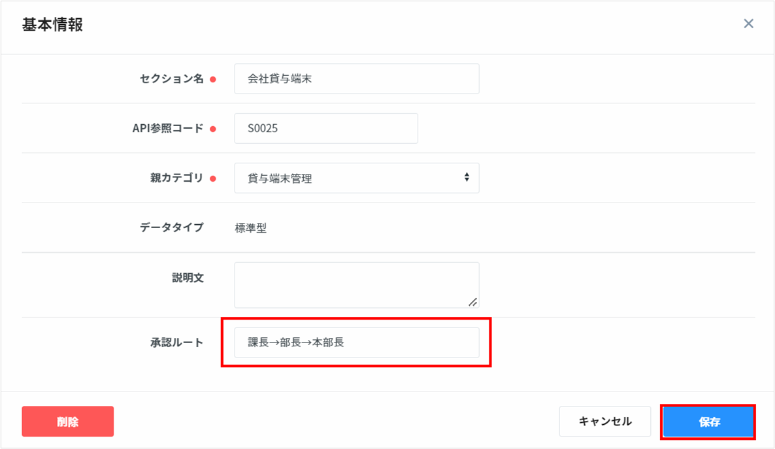This screenshot has height=449, width=775.
Task: Open the 親カテゴリ dropdown
Action: (x=356, y=178)
